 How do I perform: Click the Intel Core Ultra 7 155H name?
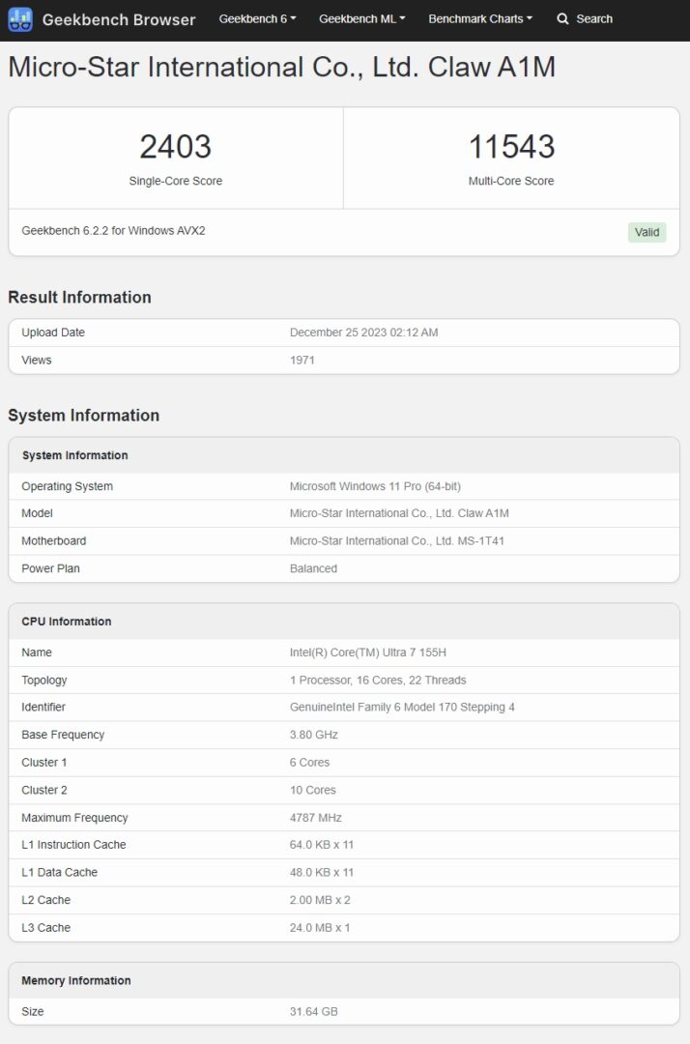[x=368, y=652]
